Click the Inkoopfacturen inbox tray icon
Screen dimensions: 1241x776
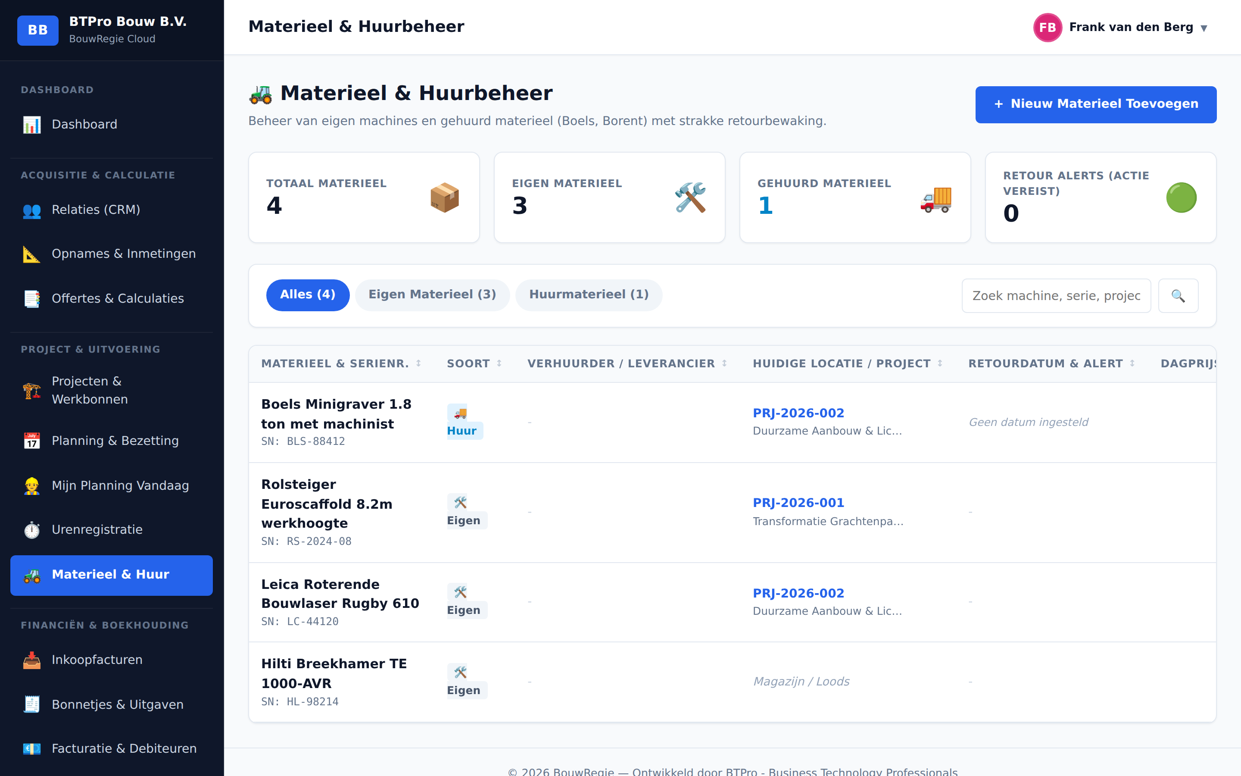[32, 660]
